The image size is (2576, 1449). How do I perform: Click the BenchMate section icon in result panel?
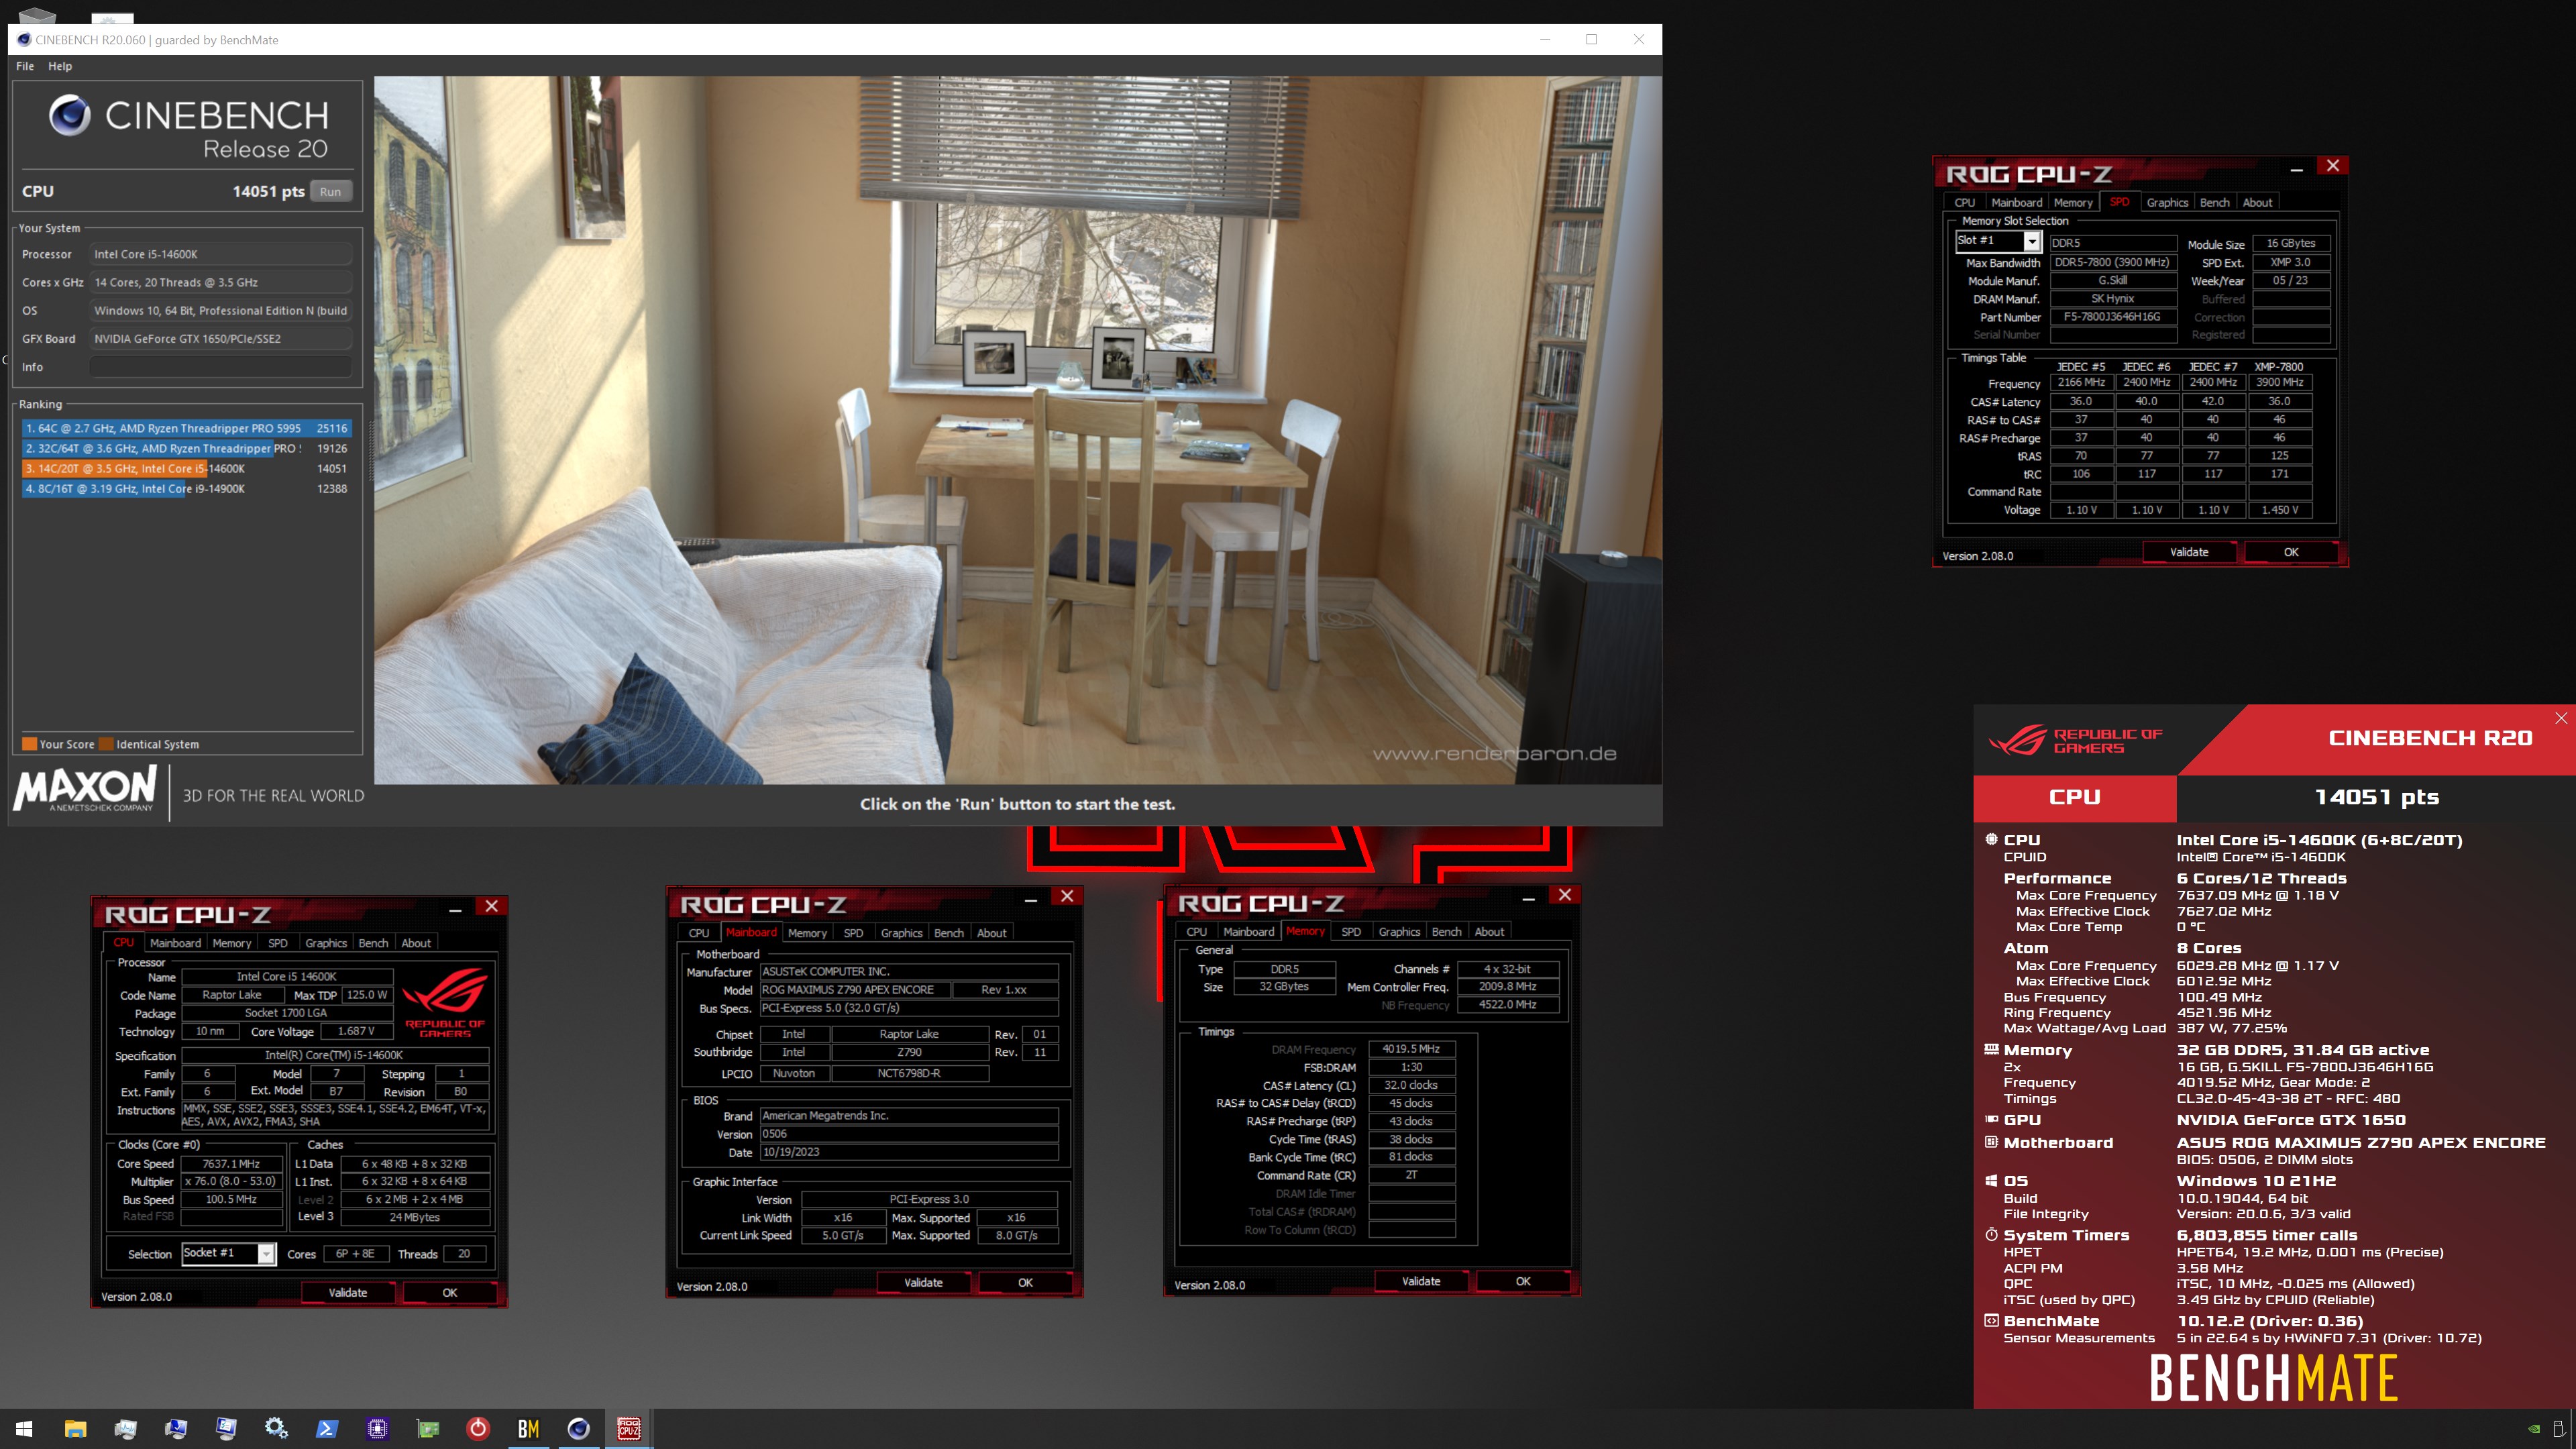(x=1991, y=1320)
